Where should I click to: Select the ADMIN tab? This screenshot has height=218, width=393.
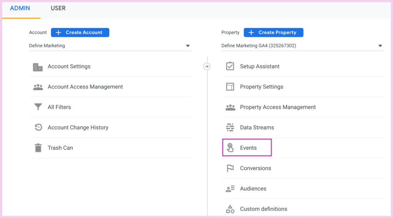point(20,8)
